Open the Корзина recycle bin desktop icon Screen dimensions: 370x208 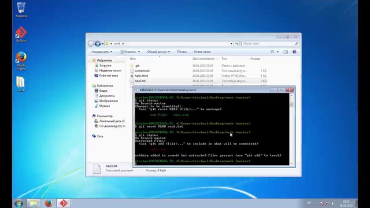[21, 9]
